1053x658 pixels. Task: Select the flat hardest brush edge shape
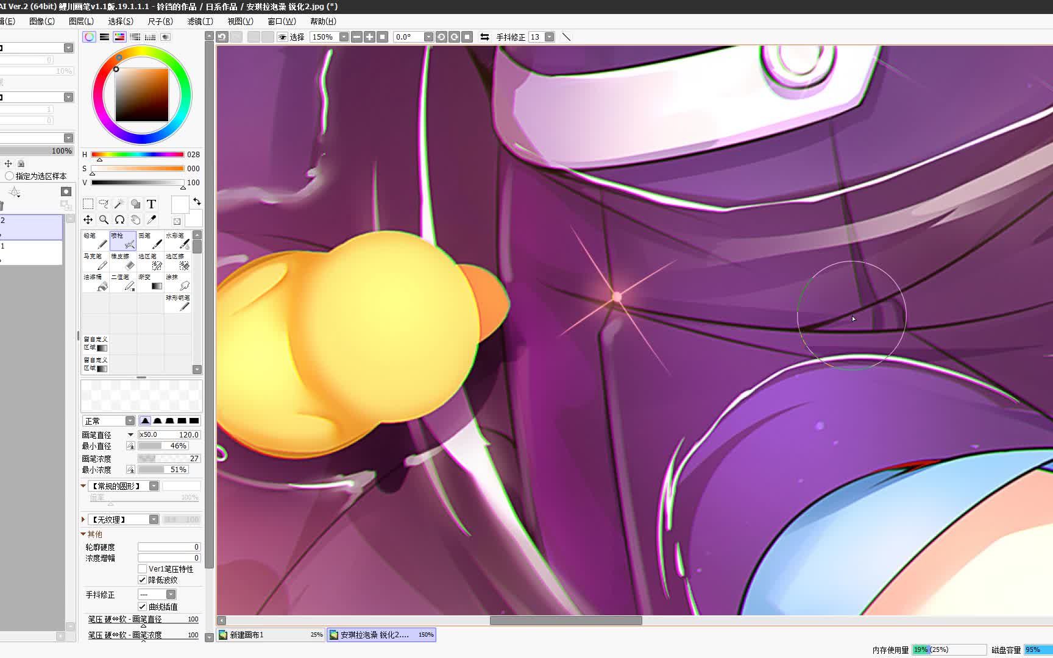coord(194,421)
